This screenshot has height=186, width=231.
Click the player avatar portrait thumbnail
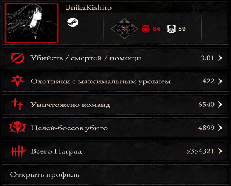pos(31,23)
